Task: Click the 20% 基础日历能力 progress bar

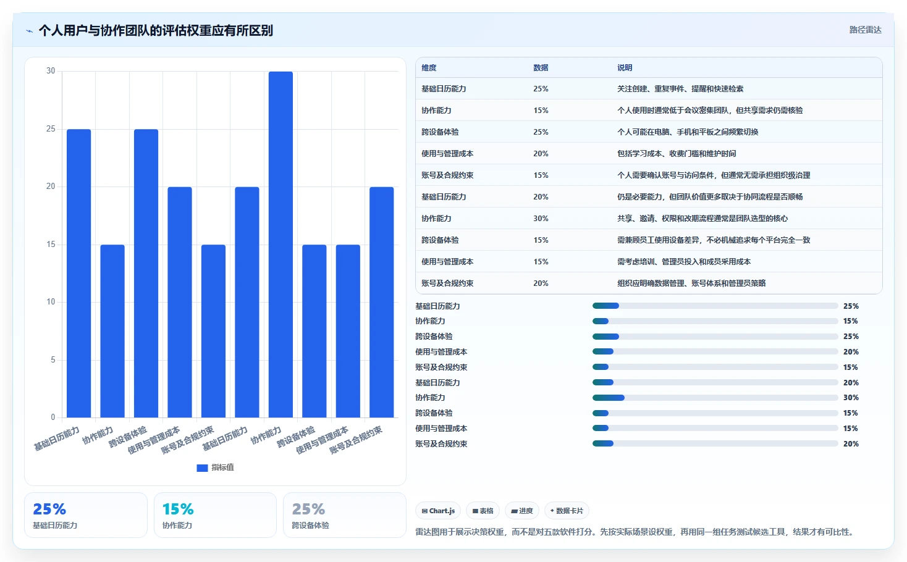Action: (715, 382)
